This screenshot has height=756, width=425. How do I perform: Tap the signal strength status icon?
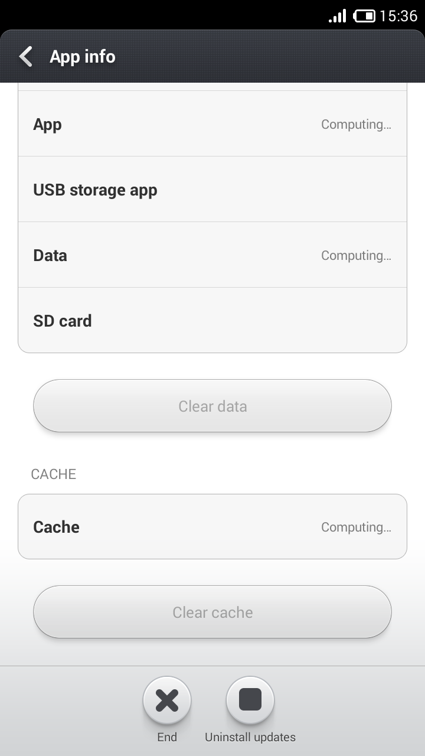coord(338,16)
